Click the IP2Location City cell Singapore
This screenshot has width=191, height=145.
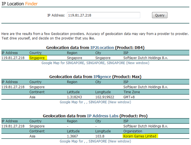tap(103, 58)
